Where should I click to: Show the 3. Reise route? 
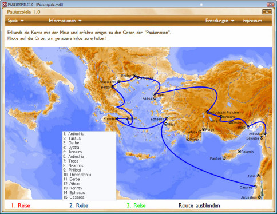point(136,205)
